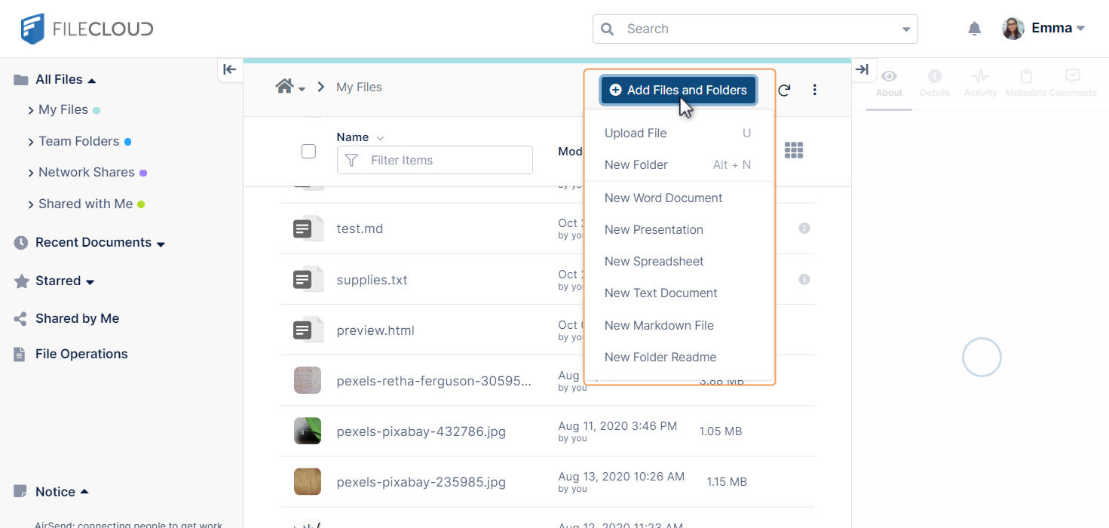Open the search options dropdown arrow

coord(905,29)
